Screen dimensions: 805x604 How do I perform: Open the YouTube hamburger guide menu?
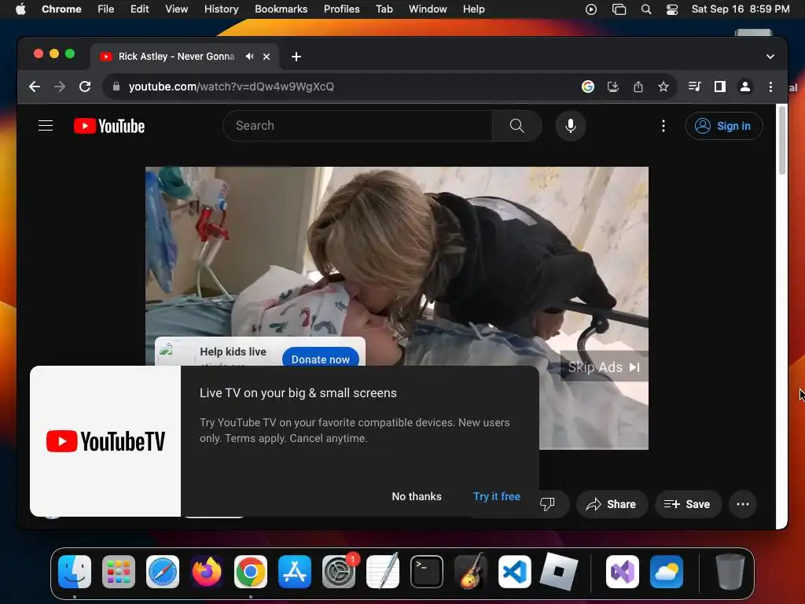(x=46, y=126)
